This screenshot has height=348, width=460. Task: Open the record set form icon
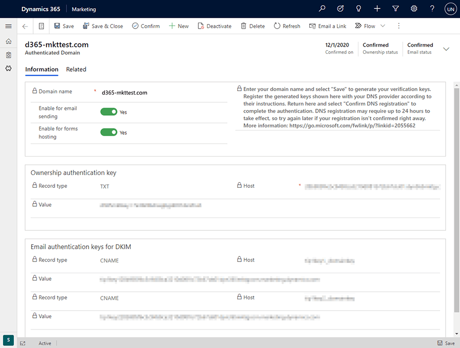coord(41,26)
